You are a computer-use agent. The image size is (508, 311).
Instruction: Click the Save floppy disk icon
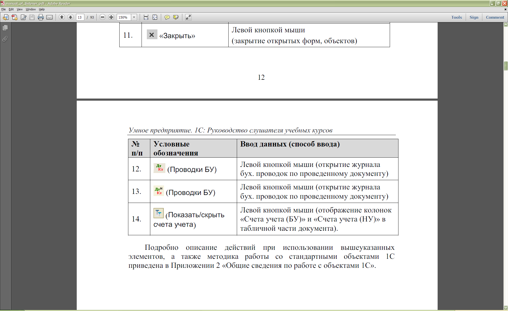(32, 17)
